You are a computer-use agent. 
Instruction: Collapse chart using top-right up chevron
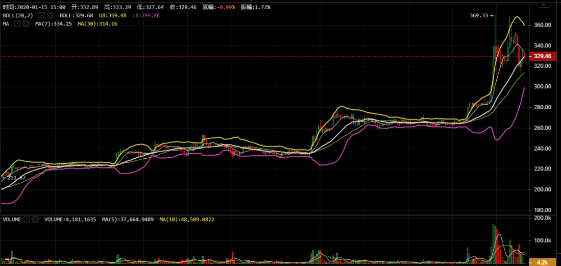[x=544, y=4]
